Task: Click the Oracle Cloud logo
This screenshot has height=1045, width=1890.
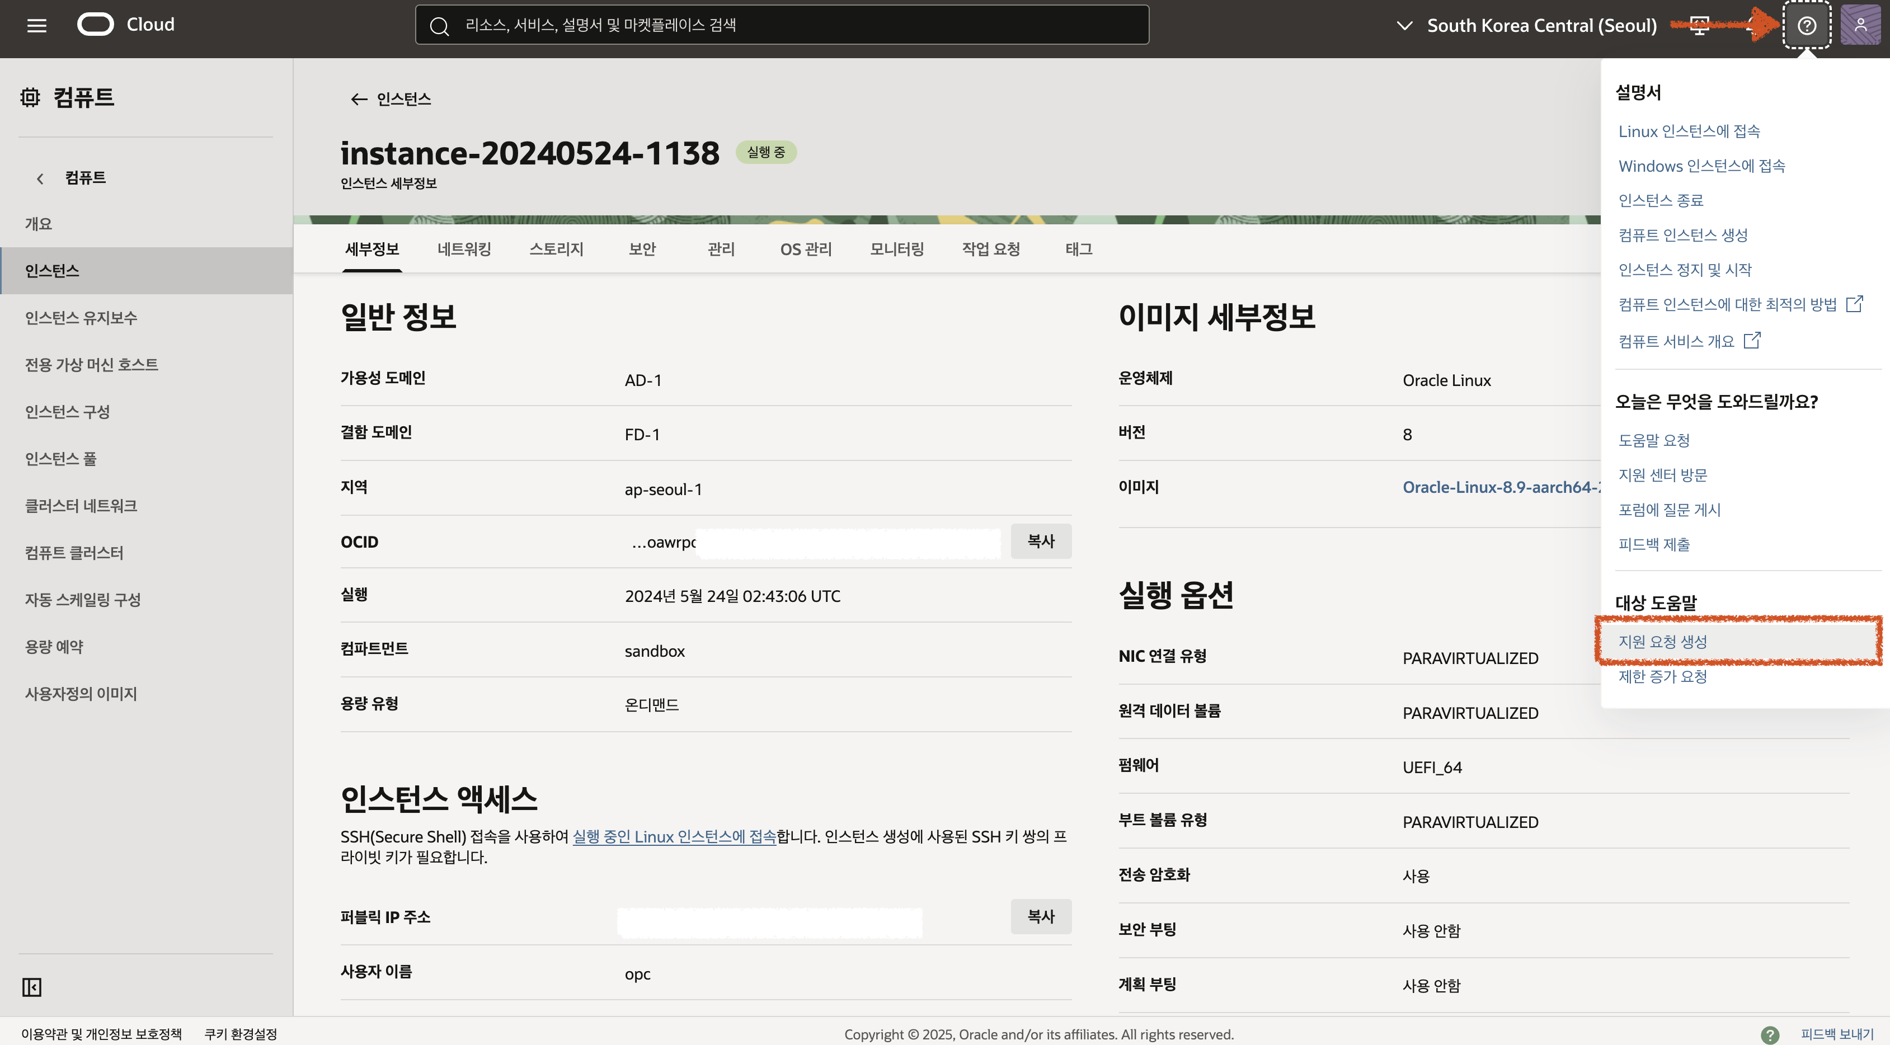Action: pos(95,25)
